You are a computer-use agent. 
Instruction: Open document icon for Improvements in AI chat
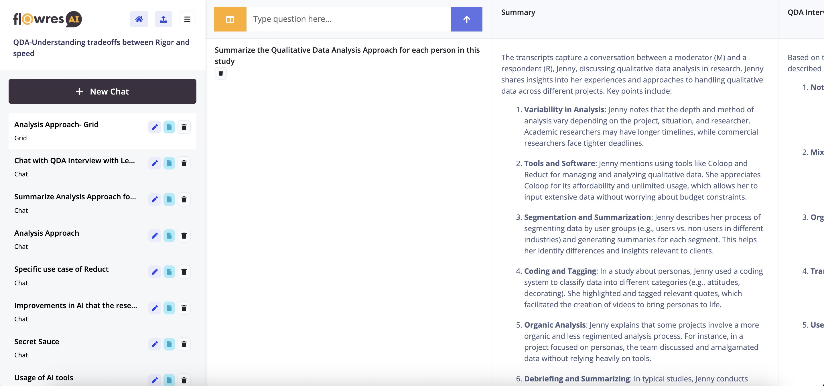[x=169, y=308]
